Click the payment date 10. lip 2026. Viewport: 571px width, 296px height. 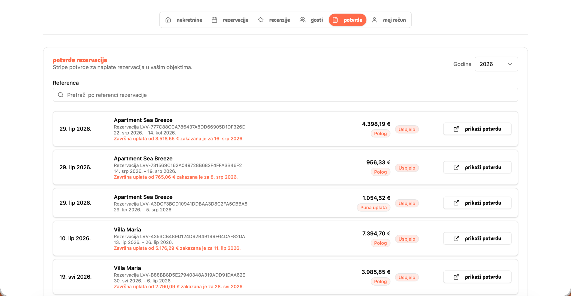(75, 238)
